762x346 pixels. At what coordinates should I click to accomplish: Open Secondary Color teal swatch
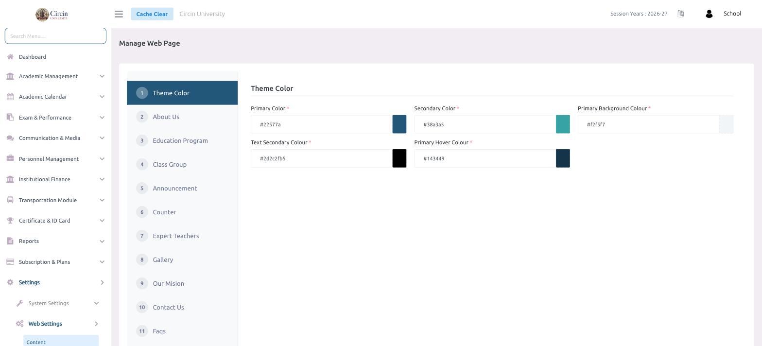pyautogui.click(x=563, y=124)
